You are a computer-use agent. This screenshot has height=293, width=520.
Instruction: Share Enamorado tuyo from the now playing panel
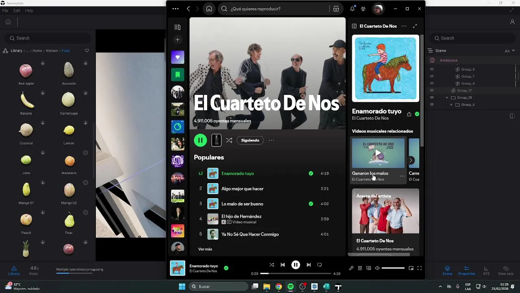click(409, 114)
